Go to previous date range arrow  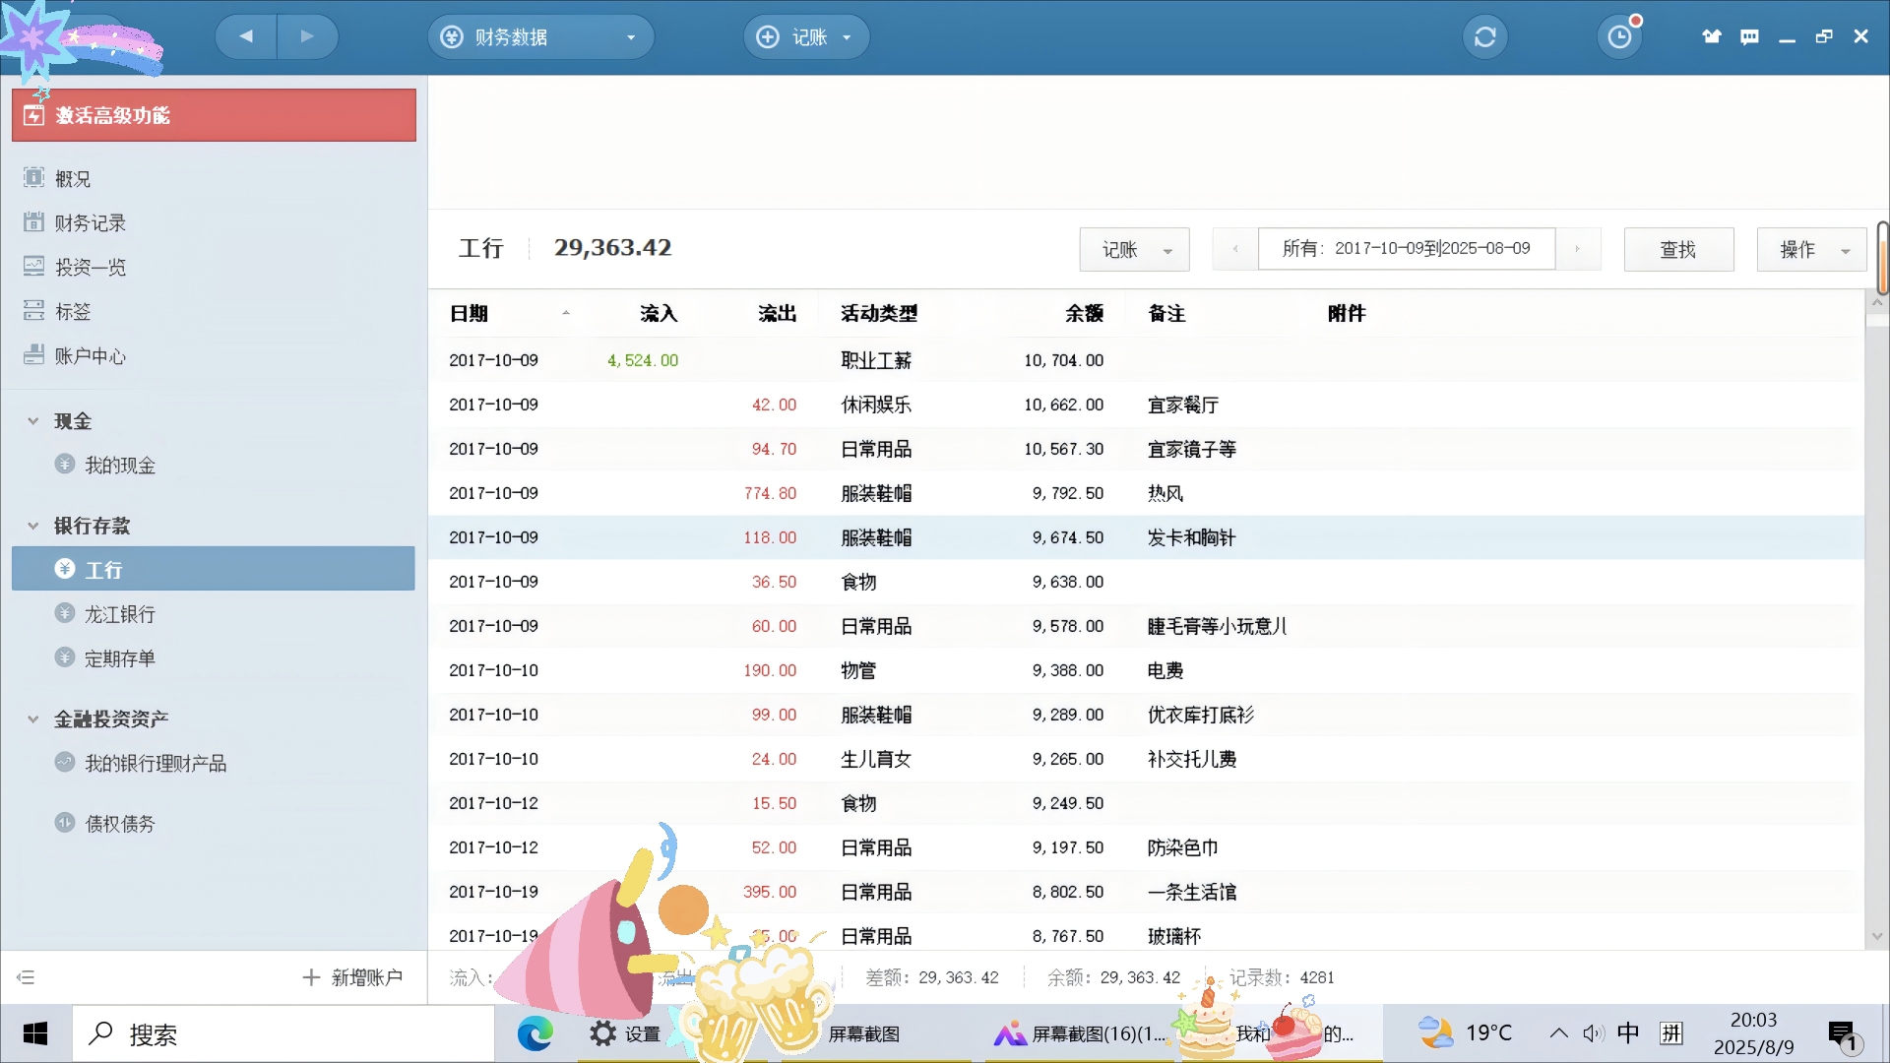1235,249
